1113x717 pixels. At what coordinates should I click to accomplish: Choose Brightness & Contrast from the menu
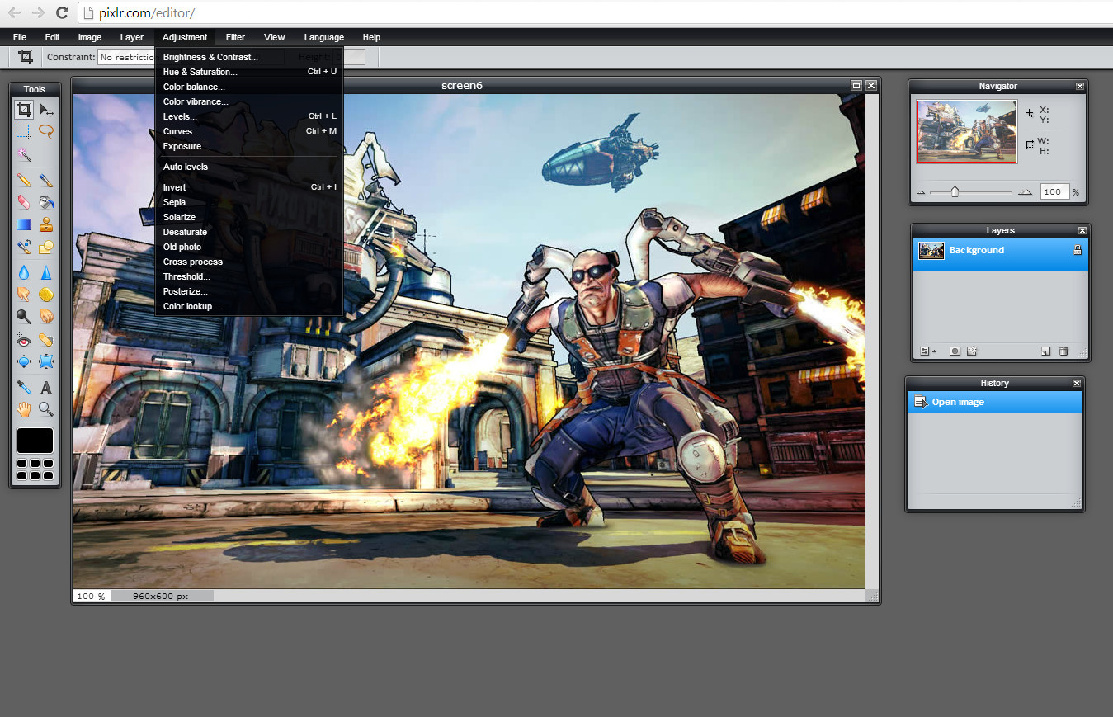click(210, 58)
